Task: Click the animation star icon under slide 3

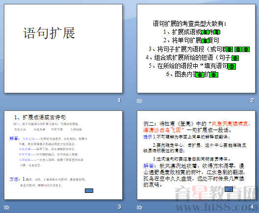Action: click(6, 207)
